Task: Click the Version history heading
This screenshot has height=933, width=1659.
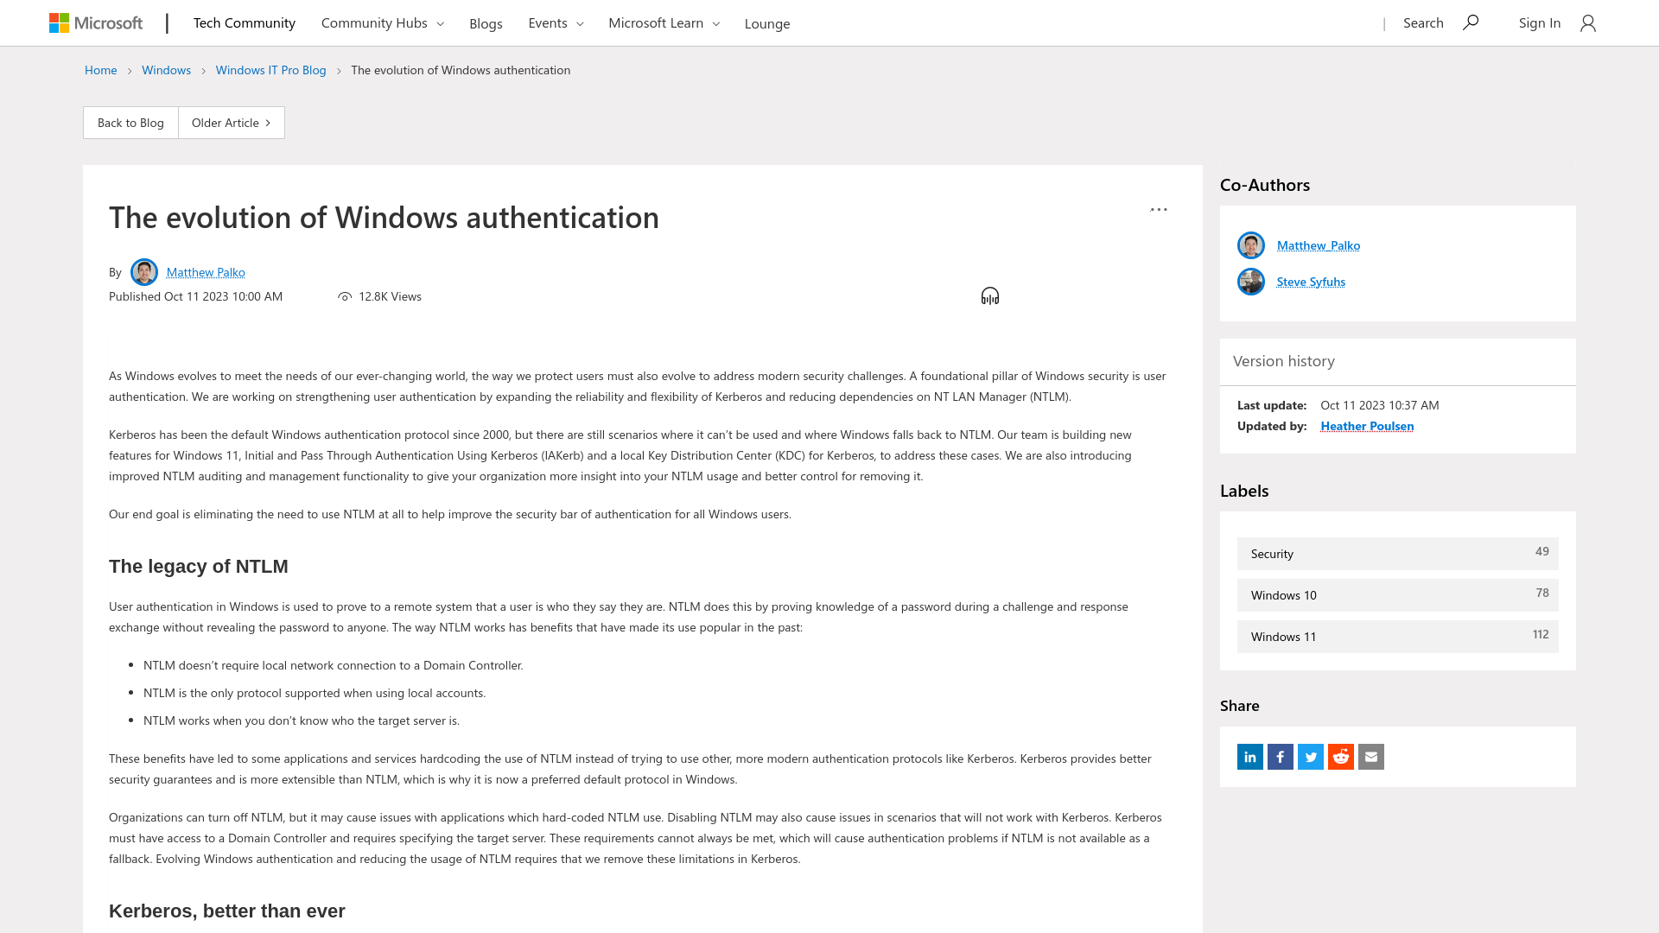Action: (1284, 361)
